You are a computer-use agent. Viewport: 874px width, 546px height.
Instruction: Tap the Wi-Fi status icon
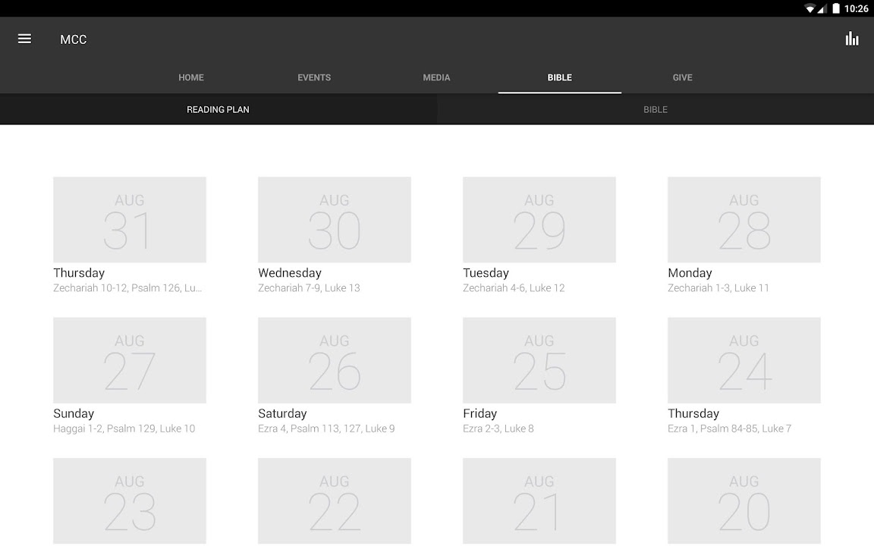click(x=810, y=8)
